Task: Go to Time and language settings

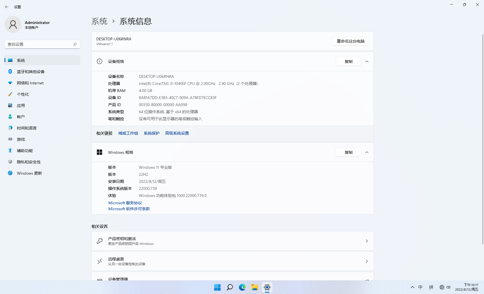Action: click(x=27, y=128)
